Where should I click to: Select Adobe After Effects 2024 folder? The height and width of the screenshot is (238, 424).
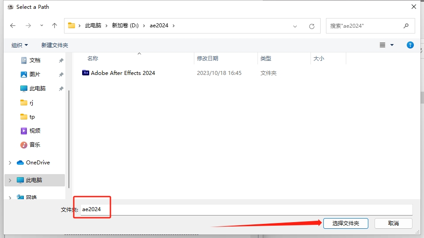(x=123, y=73)
